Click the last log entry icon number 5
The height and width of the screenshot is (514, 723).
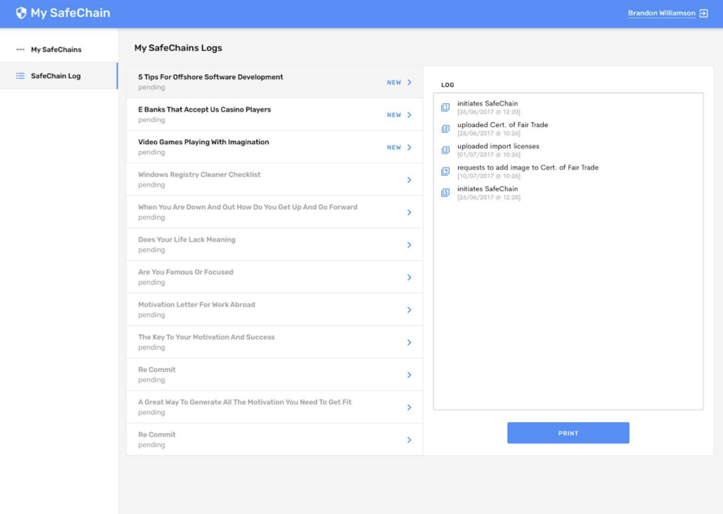point(445,193)
